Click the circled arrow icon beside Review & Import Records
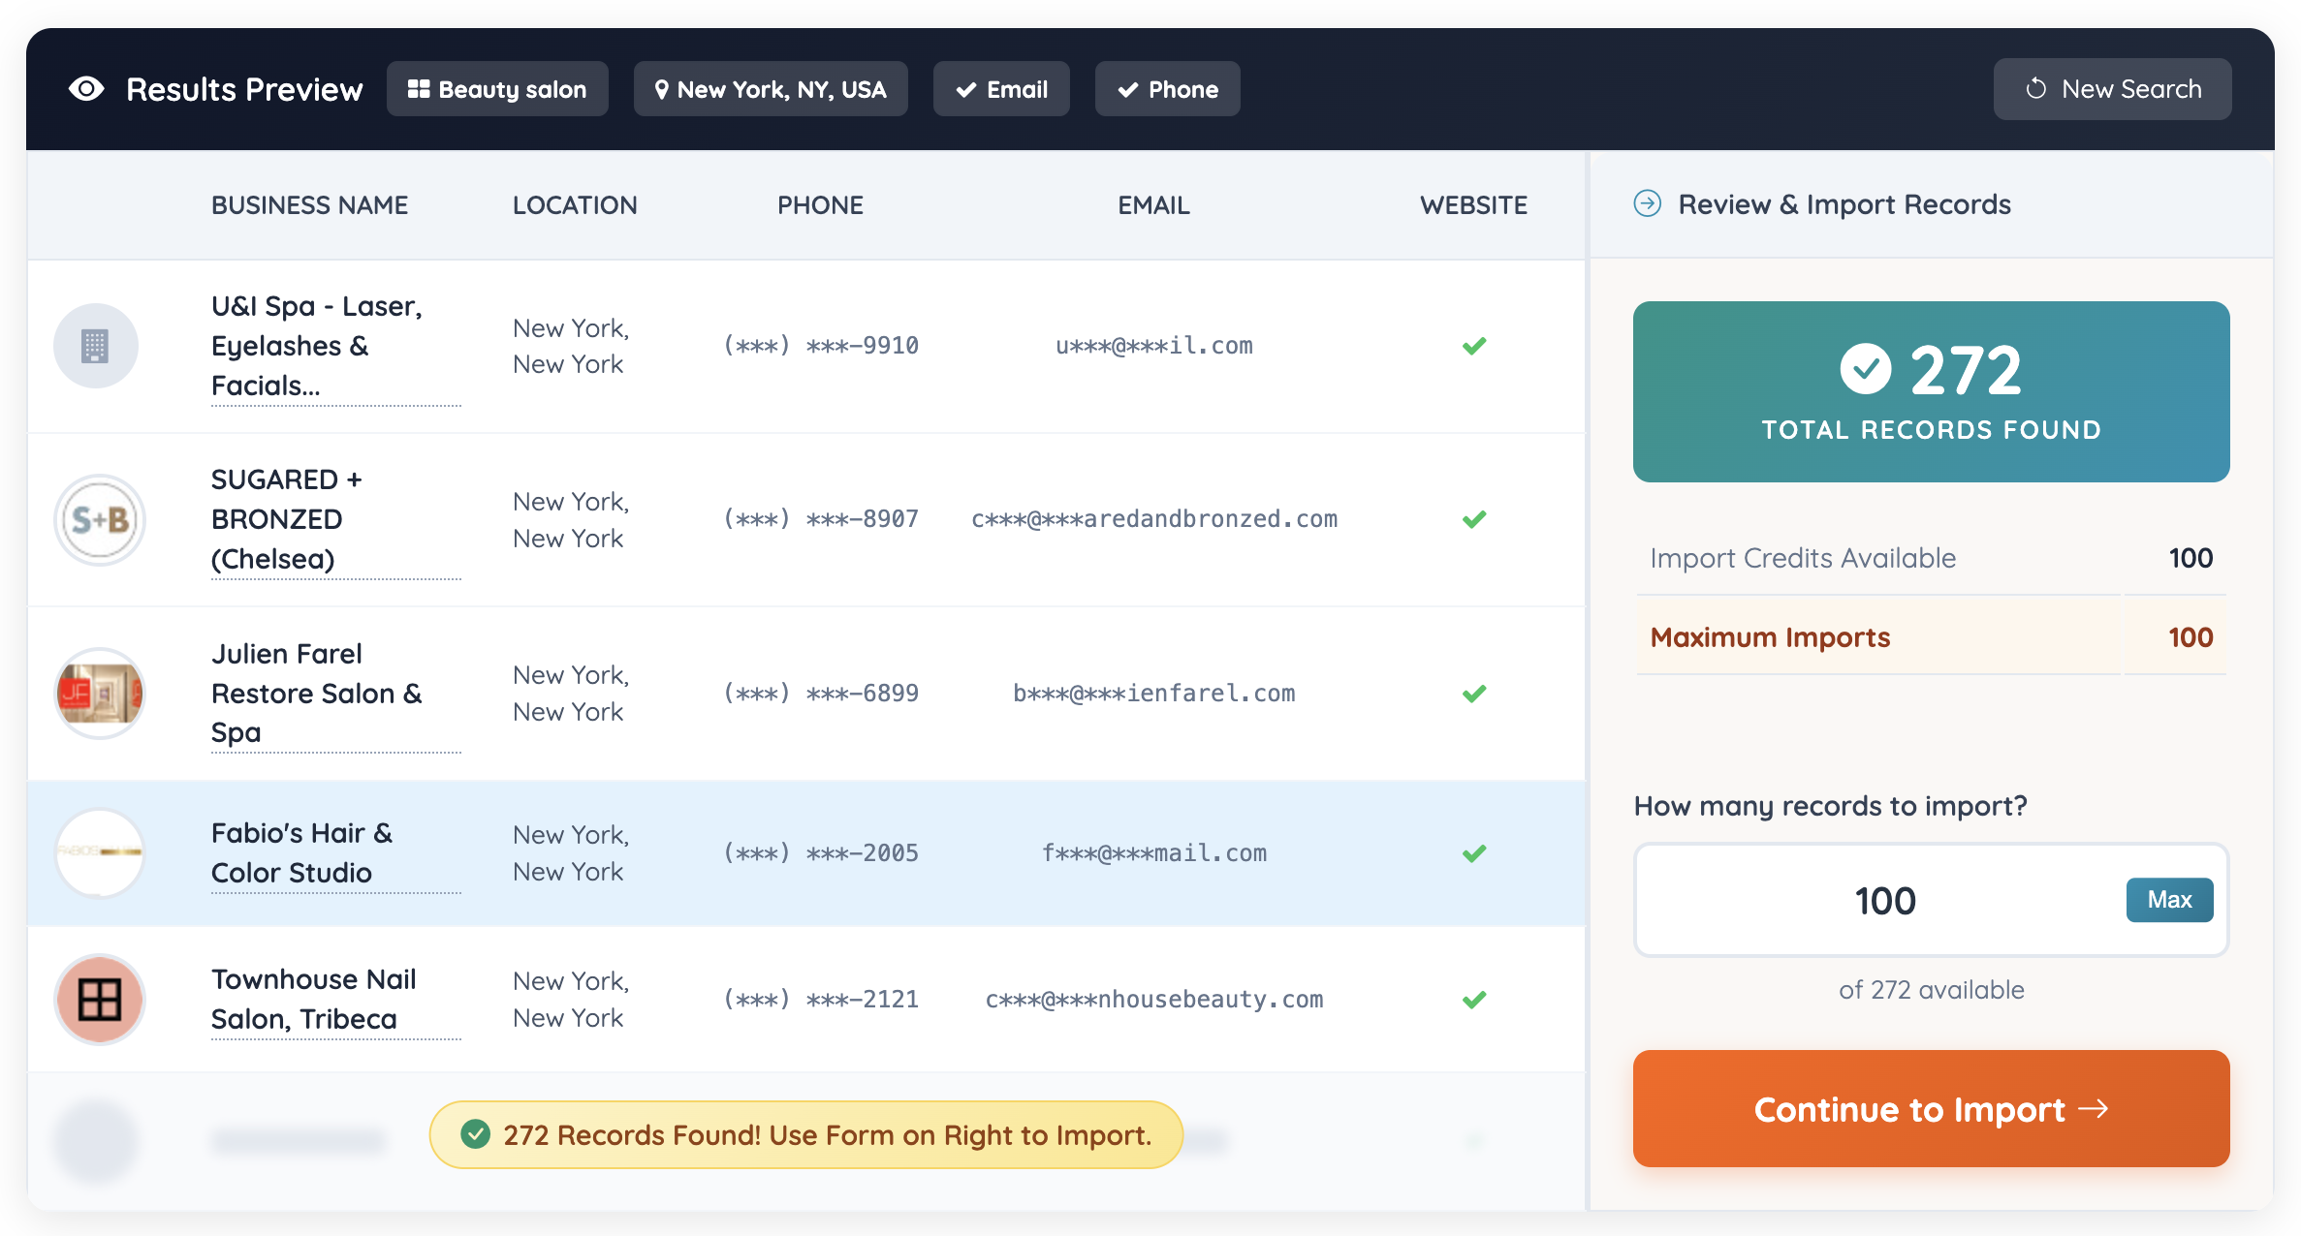Viewport: 2301px width, 1236px height. (x=1647, y=203)
